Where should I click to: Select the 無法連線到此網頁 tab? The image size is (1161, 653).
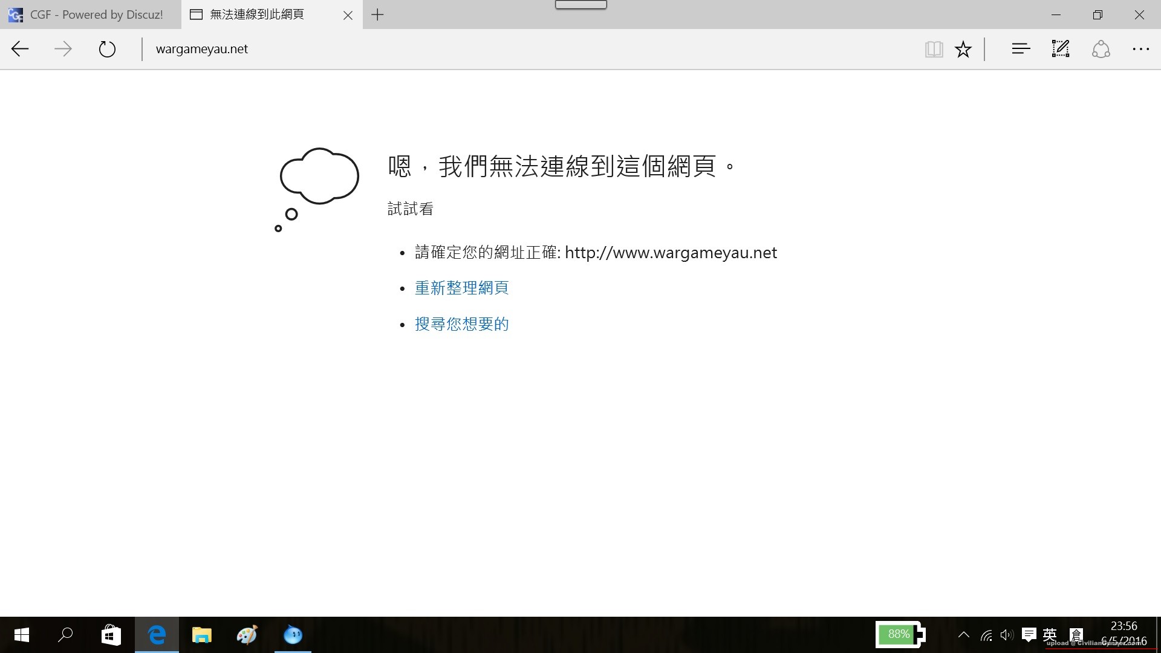tap(257, 15)
